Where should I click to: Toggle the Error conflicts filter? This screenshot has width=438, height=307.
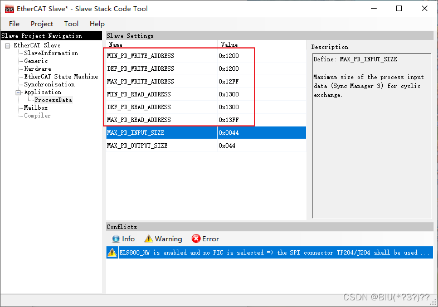(x=205, y=239)
